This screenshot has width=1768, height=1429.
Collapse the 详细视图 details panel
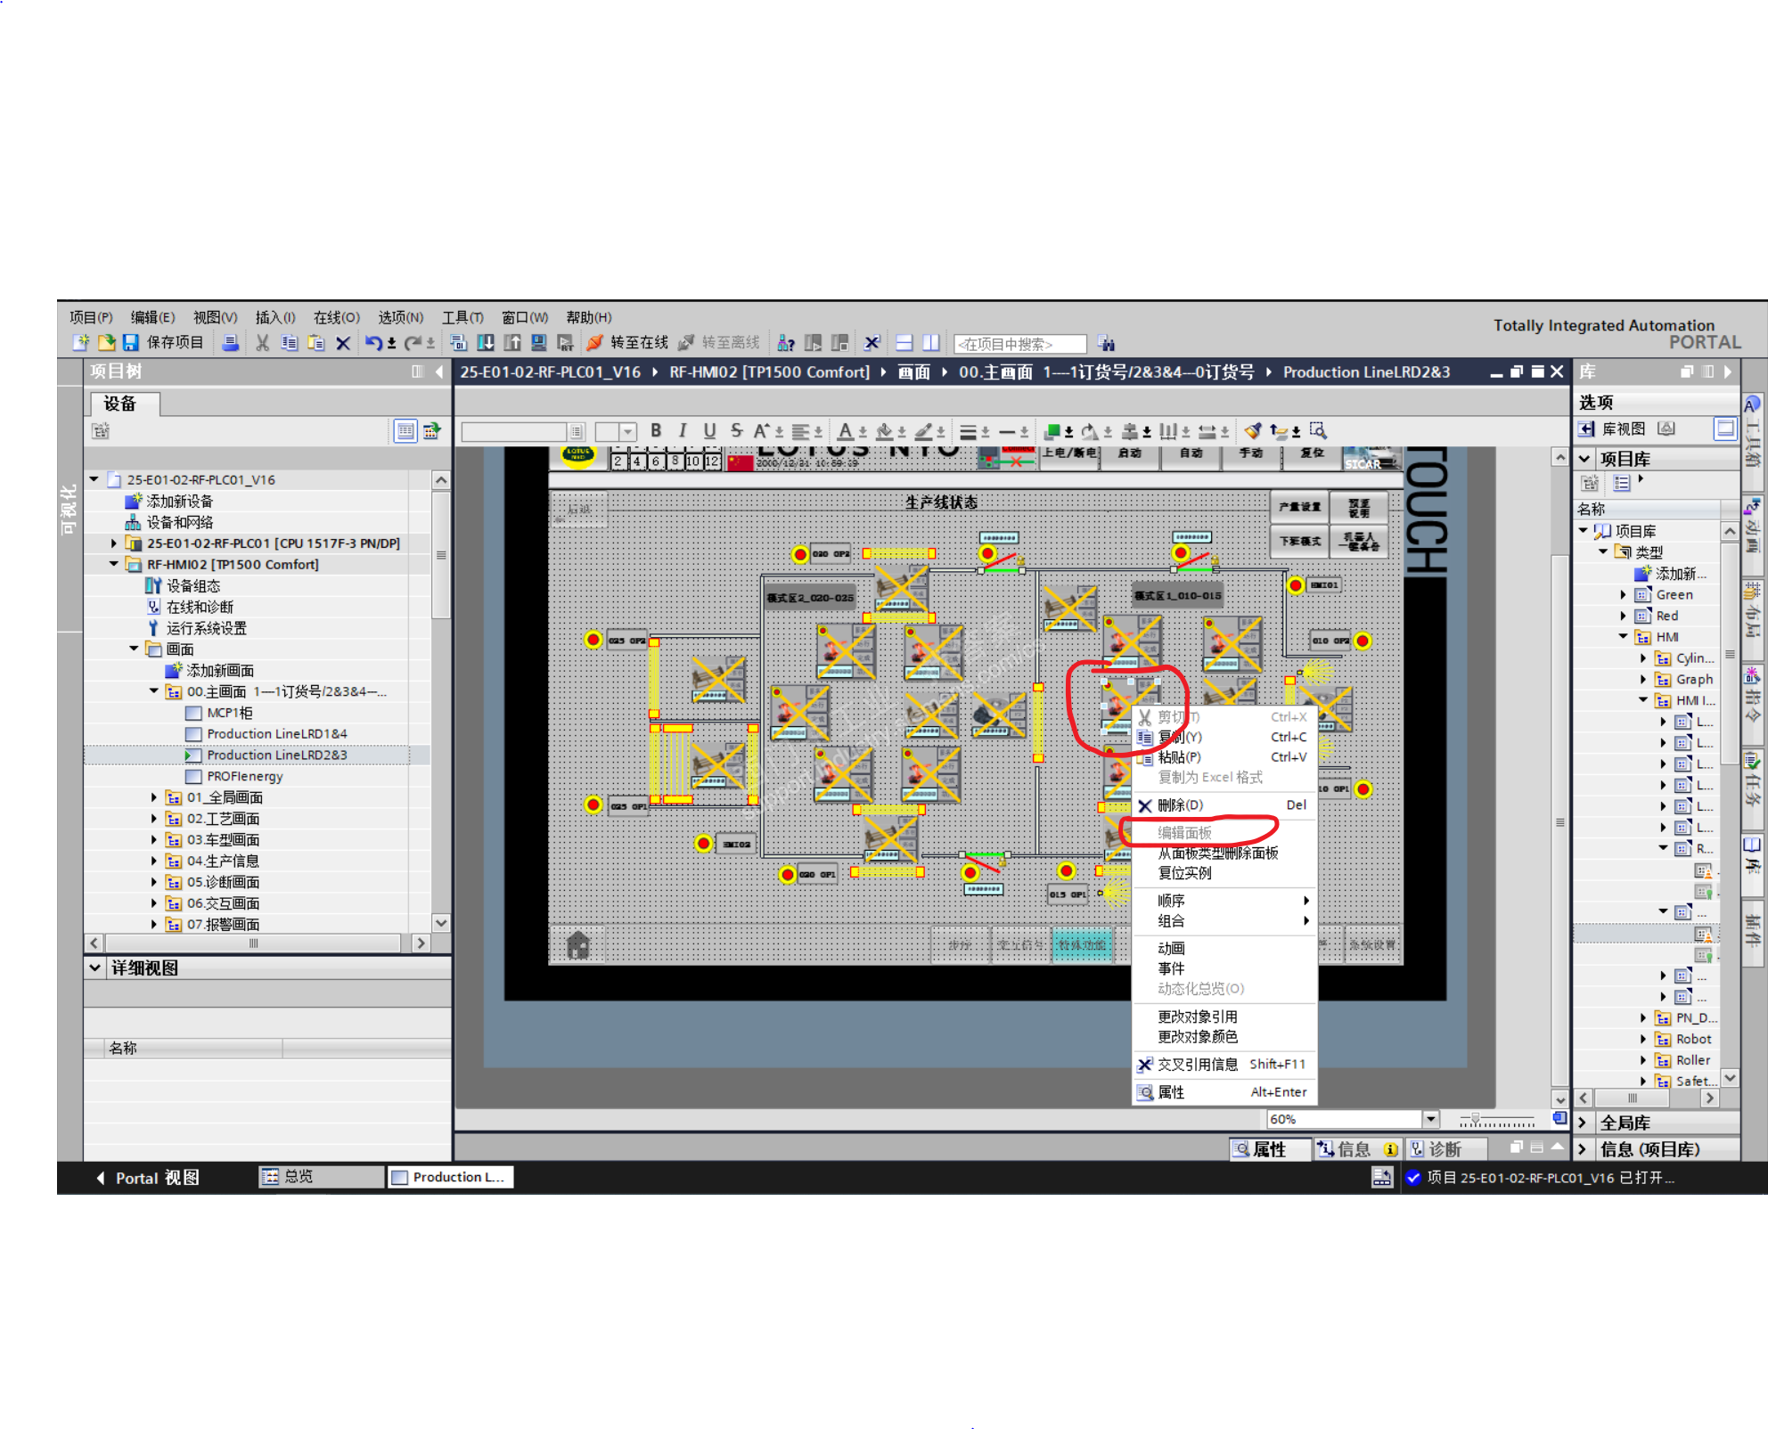pyautogui.click(x=95, y=968)
